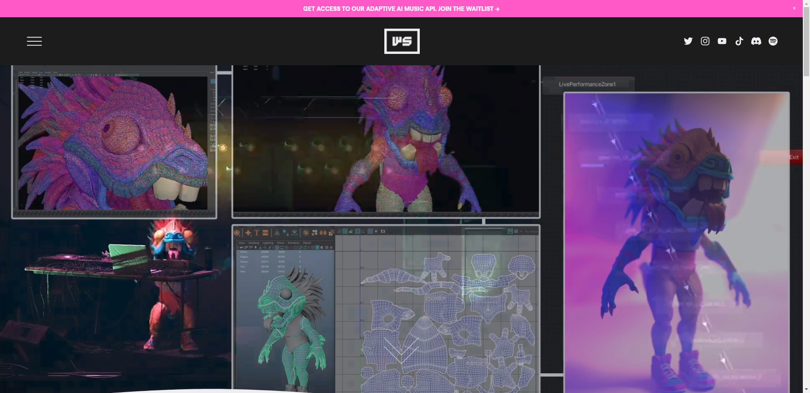Open the Spotify profile link
This screenshot has height=393, width=810.
point(773,41)
